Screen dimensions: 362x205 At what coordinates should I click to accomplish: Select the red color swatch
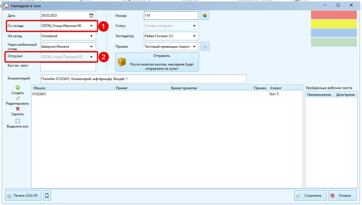pos(334,15)
